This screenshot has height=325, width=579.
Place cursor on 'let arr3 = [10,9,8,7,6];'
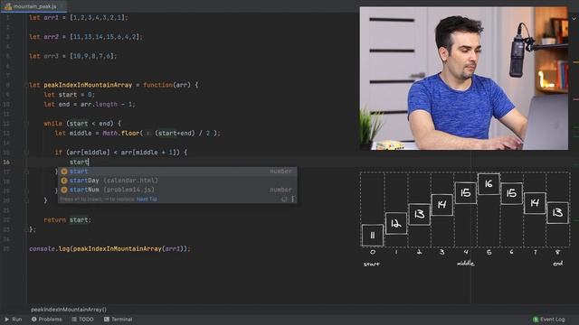72,56
